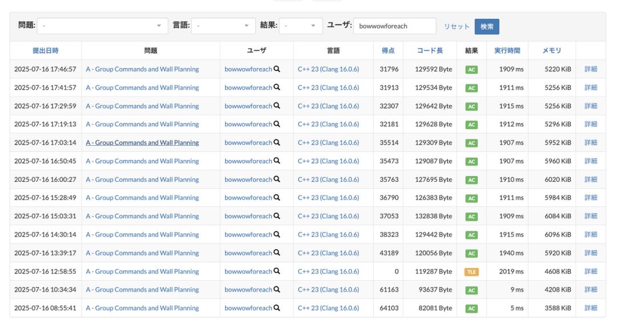
Task: Open problem link in the 15:03:31 row
Action: (x=142, y=216)
